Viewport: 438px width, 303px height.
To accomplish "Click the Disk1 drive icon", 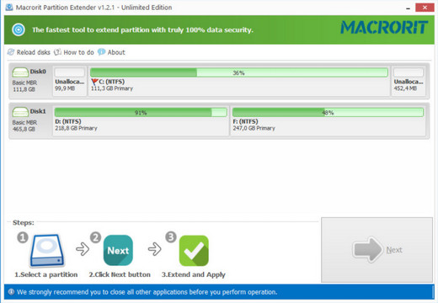I will (x=20, y=112).
